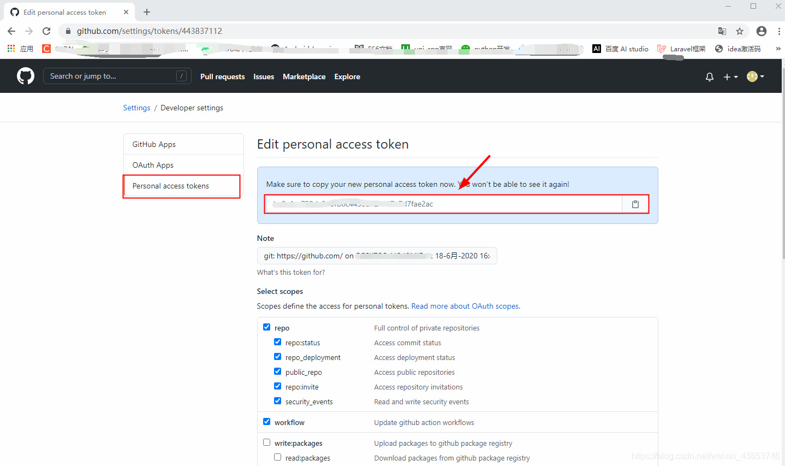Image resolution: width=785 pixels, height=466 pixels.
Task: Open the plus create-new dropdown
Action: click(x=730, y=77)
